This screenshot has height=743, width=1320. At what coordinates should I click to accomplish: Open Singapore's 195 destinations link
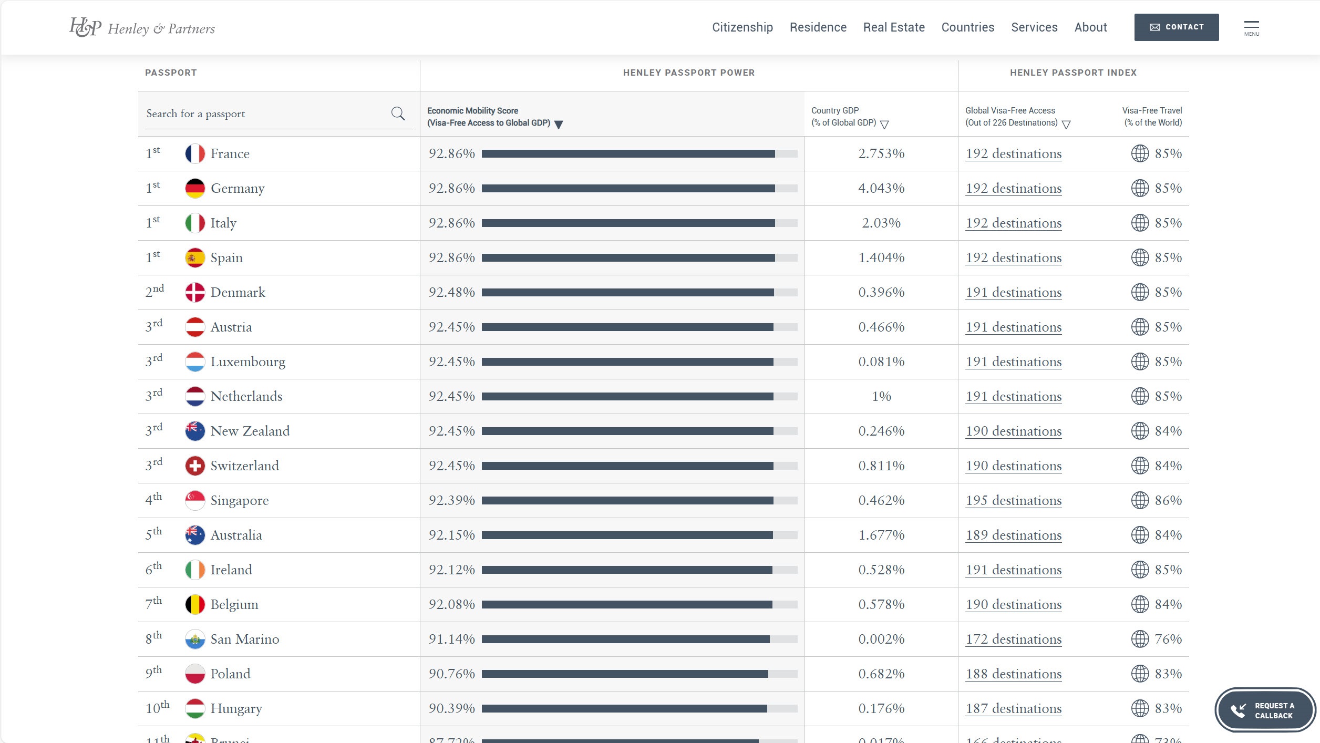tap(1013, 501)
